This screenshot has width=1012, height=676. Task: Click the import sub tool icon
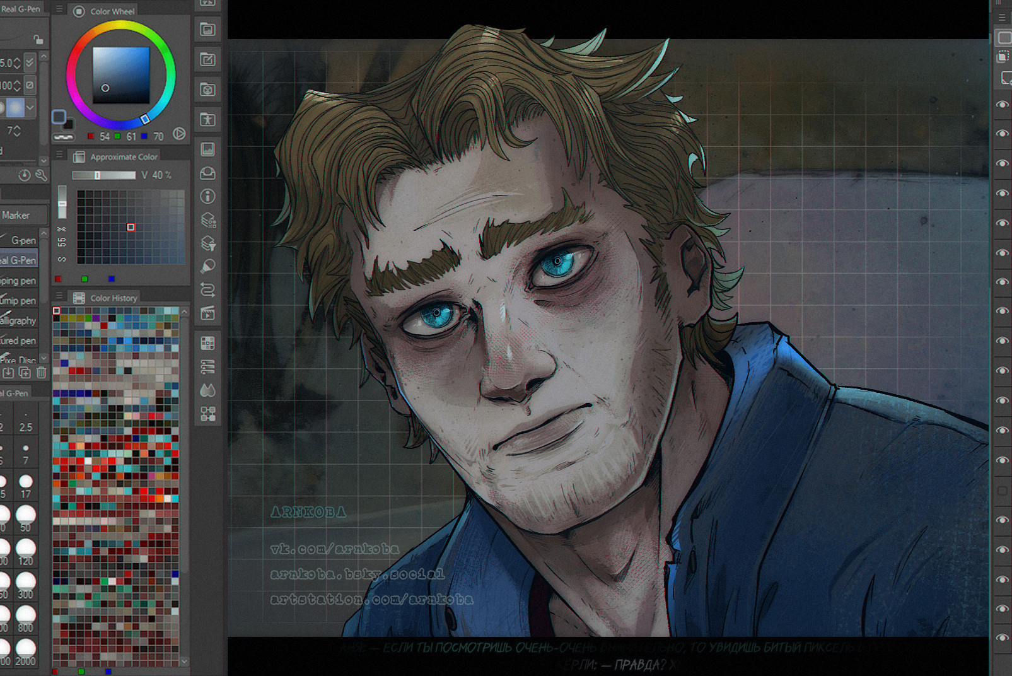pyautogui.click(x=8, y=373)
